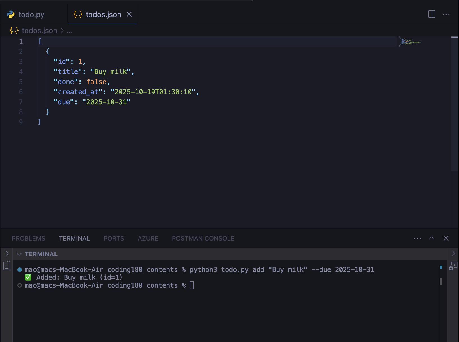Click the Python file icon on todo.py tab
Screen dimensions: 459x342
[x=11, y=14]
